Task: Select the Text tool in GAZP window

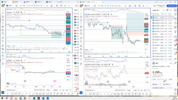Action: (x=3, y=23)
